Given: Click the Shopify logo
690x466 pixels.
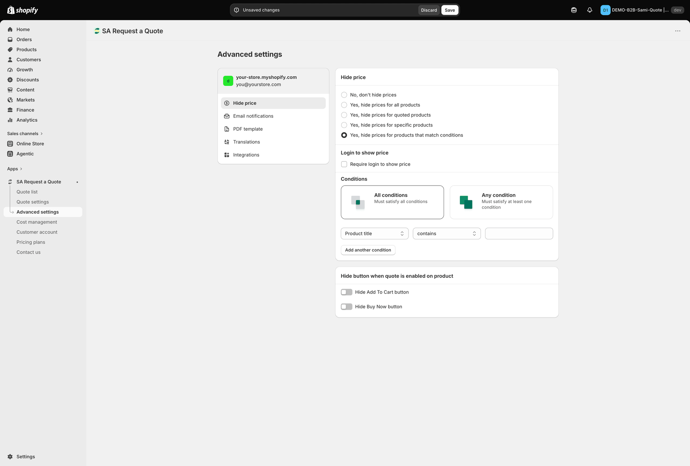Looking at the screenshot, I should click(23, 10).
